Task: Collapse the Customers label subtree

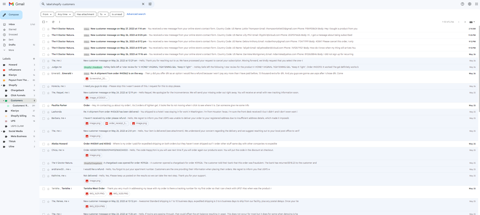Action: [x=4, y=101]
